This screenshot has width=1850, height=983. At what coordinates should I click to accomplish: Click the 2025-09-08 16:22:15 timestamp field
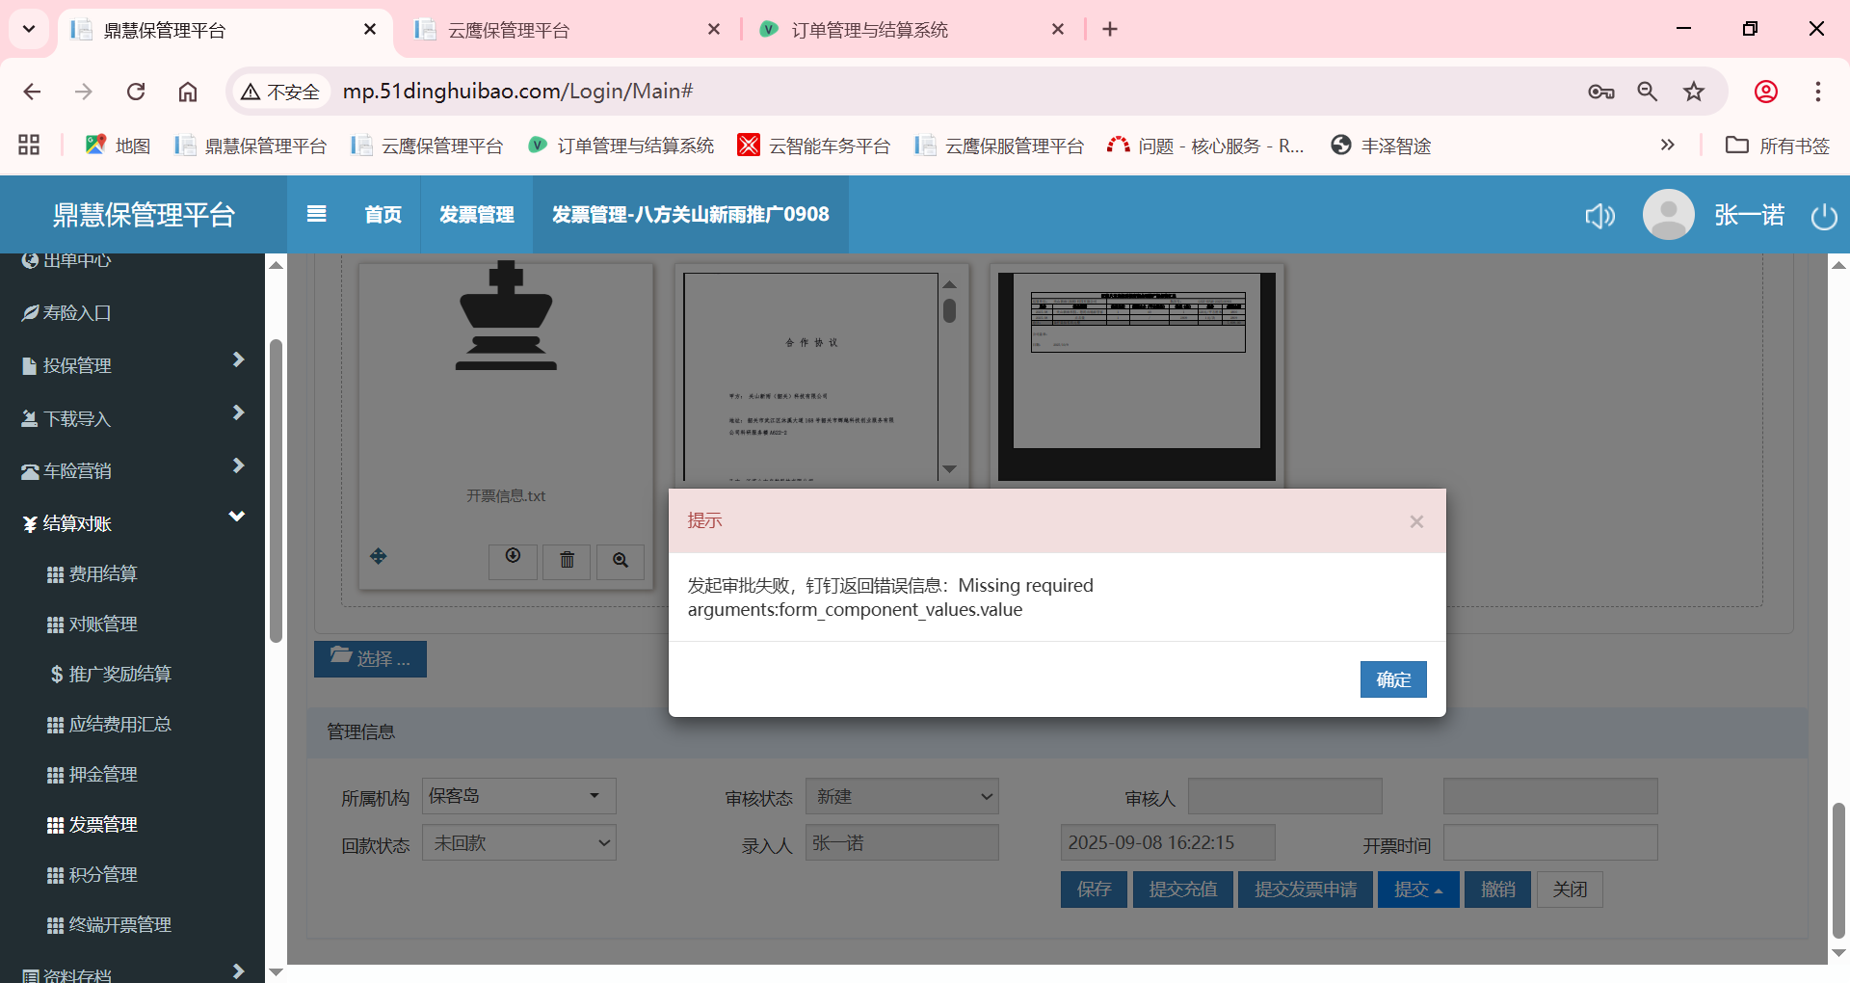1168,842
